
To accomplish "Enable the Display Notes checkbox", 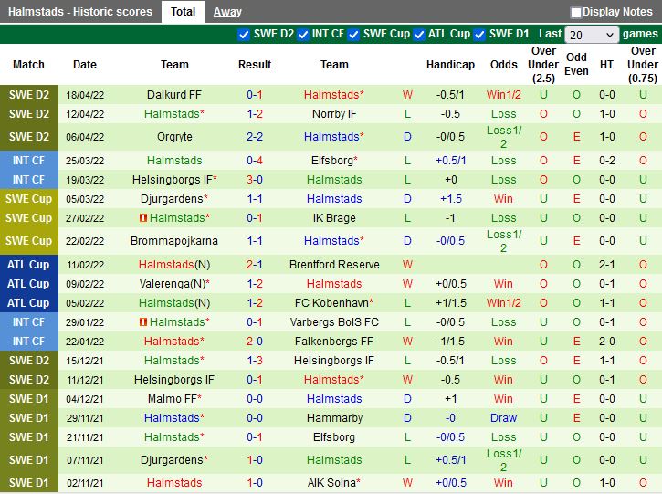I will click(575, 13).
